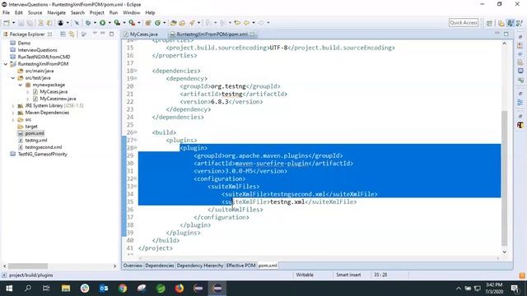Click the New Java Package icon
The width and height of the screenshot is (527, 296).
148,23
